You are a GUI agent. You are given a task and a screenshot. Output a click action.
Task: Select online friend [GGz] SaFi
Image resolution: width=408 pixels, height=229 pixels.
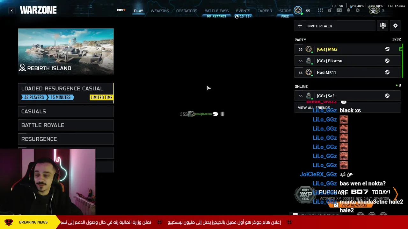347,96
